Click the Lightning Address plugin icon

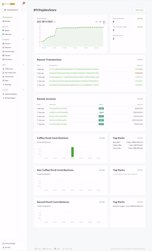click(x=3, y=94)
